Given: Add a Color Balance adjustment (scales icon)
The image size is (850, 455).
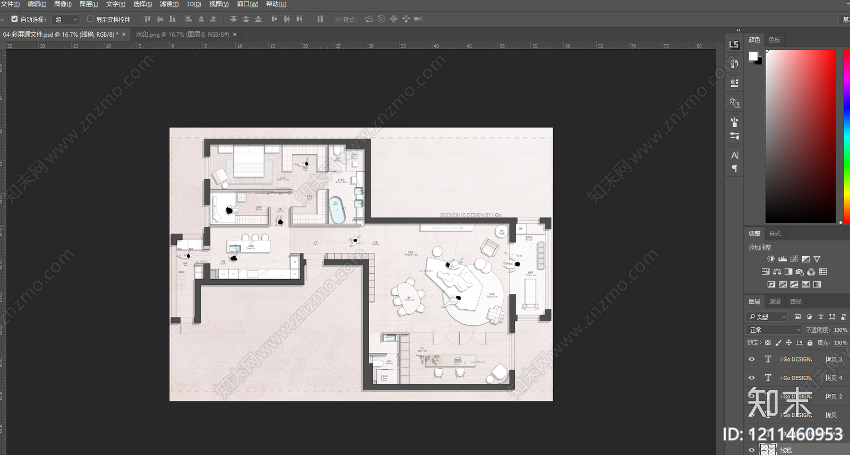Looking at the screenshot, I should click(x=777, y=272).
